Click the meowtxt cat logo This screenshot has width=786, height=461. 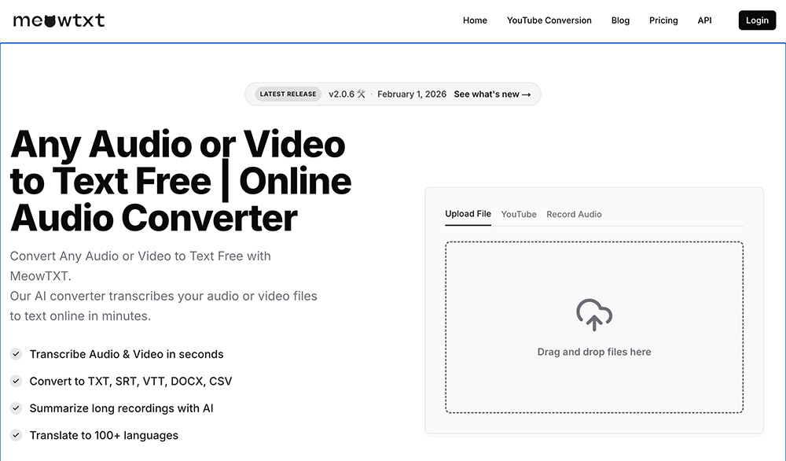[x=59, y=20]
